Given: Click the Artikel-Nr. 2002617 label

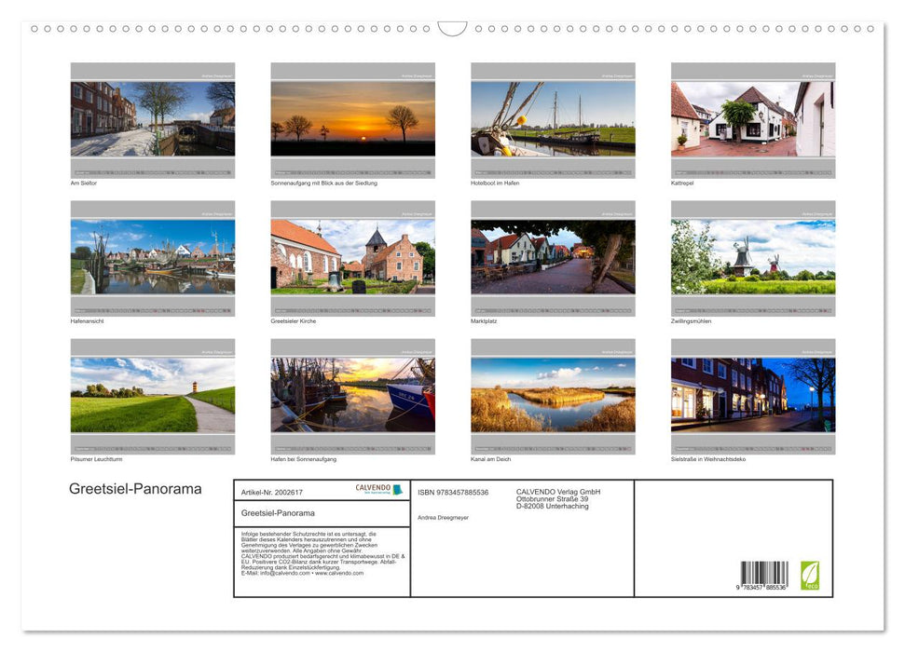Looking at the screenshot, I should 271,493.
